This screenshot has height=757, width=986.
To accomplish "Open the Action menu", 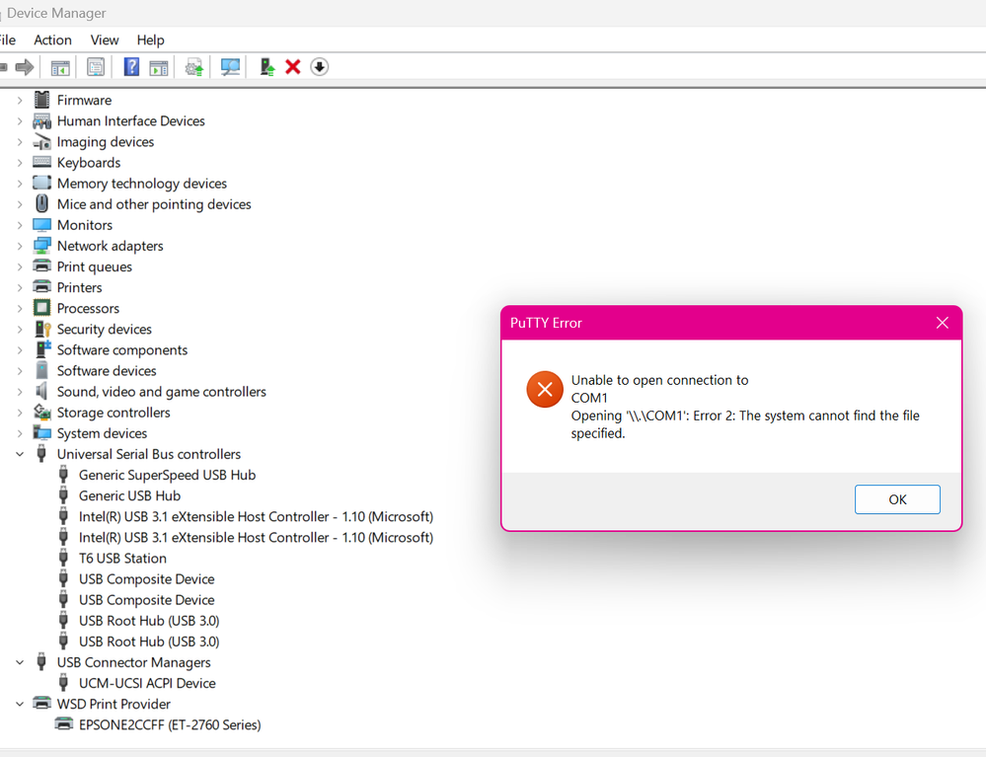I will (52, 39).
